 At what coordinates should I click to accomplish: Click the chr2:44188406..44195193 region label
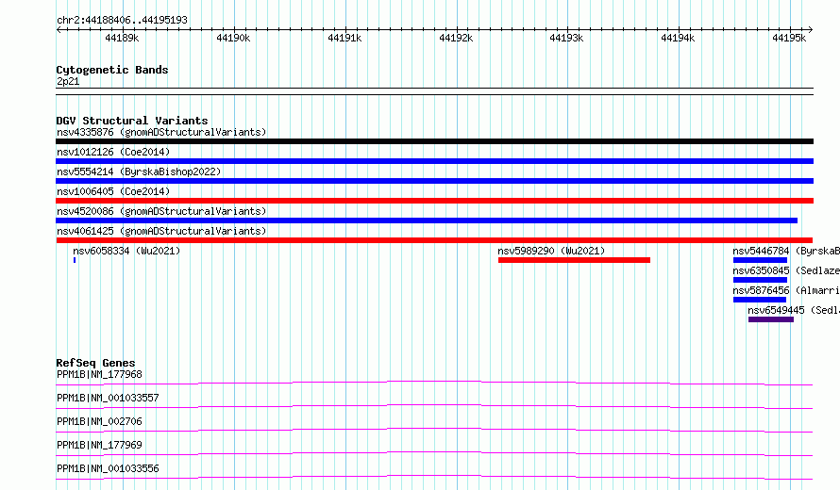pos(122,20)
